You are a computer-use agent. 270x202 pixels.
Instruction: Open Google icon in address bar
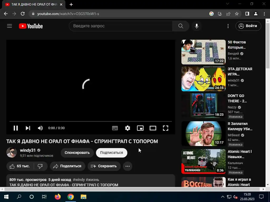(x=211, y=14)
